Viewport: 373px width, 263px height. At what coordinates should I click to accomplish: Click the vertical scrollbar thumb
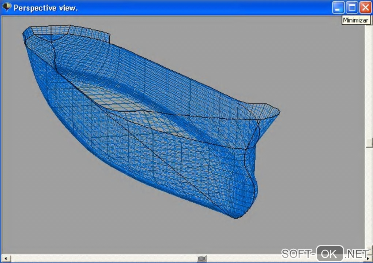pyautogui.click(x=369, y=143)
